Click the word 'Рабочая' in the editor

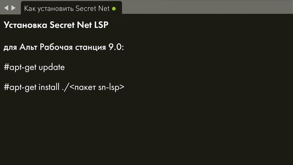point(56,47)
